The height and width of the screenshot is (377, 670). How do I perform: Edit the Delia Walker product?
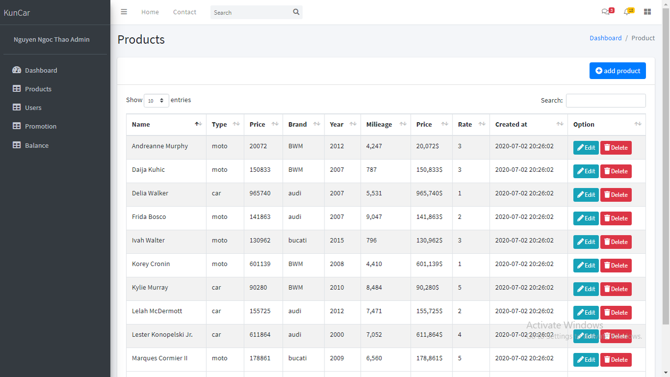pos(586,195)
